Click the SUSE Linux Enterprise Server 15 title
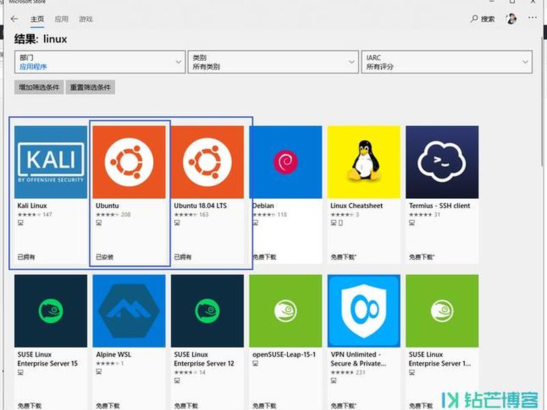 coord(47,359)
